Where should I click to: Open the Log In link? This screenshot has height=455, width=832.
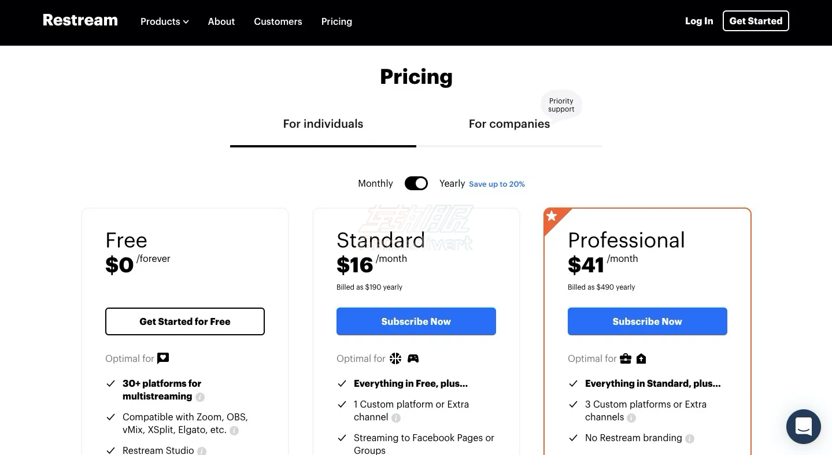[x=699, y=21]
